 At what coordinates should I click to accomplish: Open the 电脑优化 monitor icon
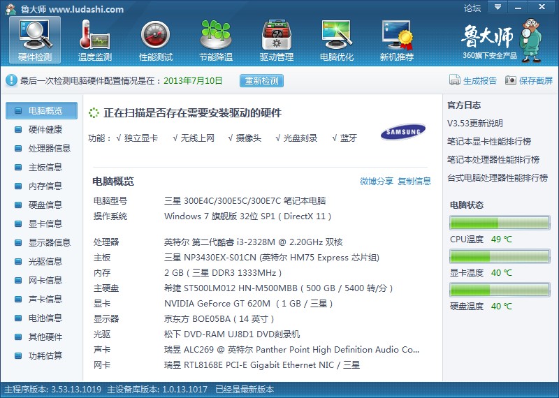pyautogui.click(x=337, y=40)
